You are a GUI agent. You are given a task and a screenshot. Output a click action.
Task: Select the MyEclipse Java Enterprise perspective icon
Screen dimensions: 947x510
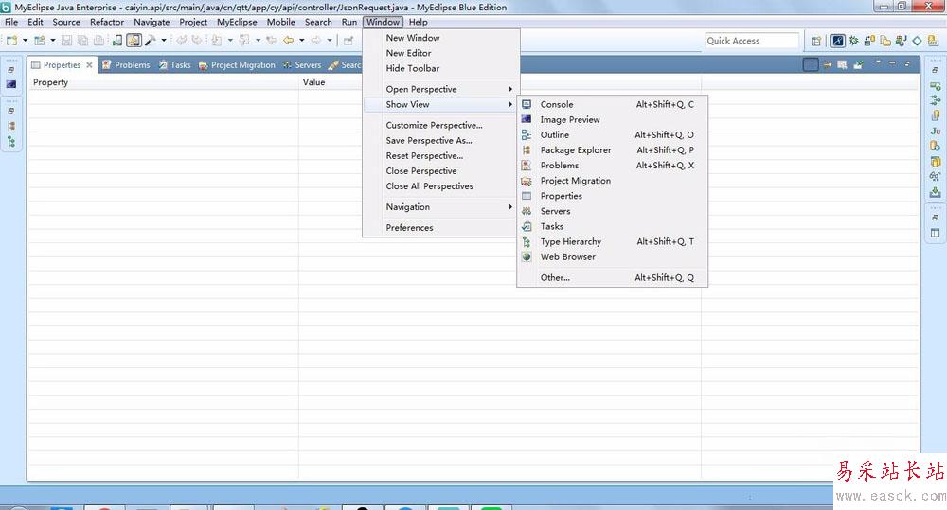(838, 41)
